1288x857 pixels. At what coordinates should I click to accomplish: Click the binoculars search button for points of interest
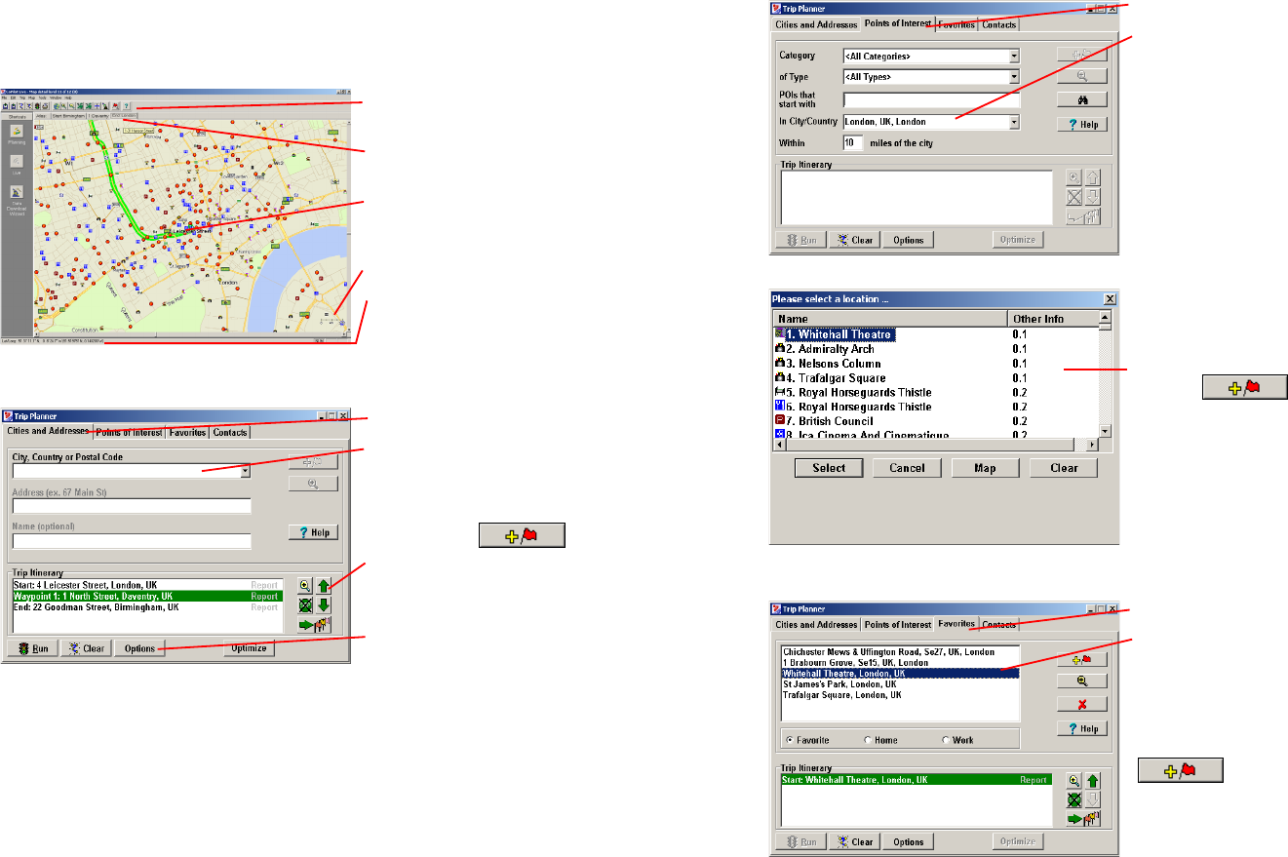click(x=1082, y=99)
